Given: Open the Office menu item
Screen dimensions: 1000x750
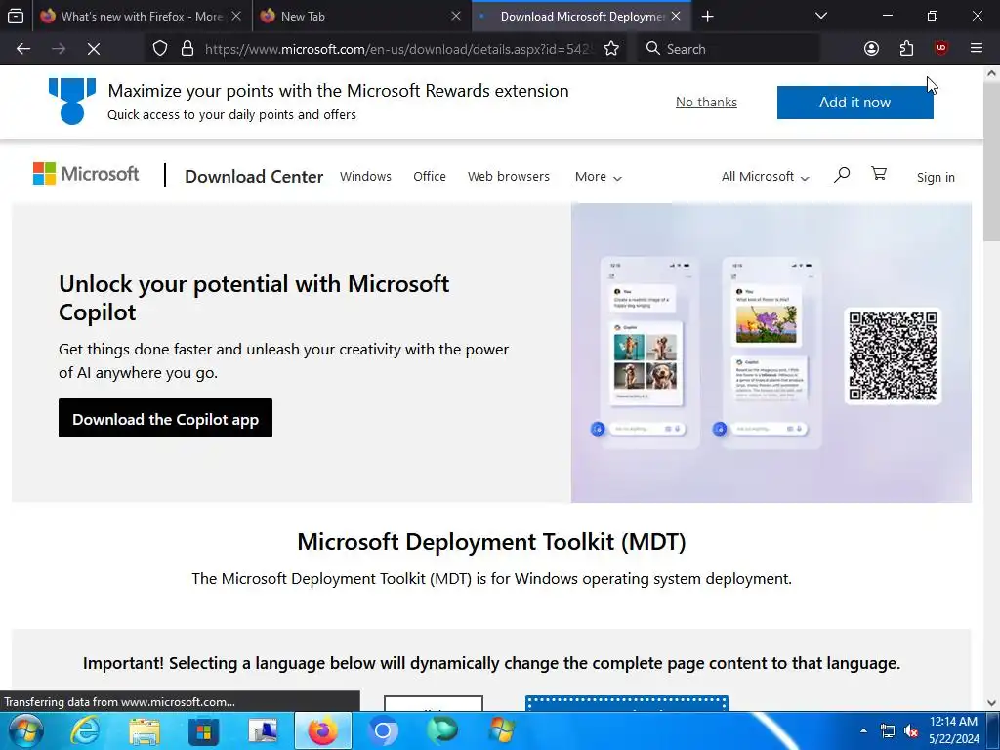Looking at the screenshot, I should click(x=430, y=176).
